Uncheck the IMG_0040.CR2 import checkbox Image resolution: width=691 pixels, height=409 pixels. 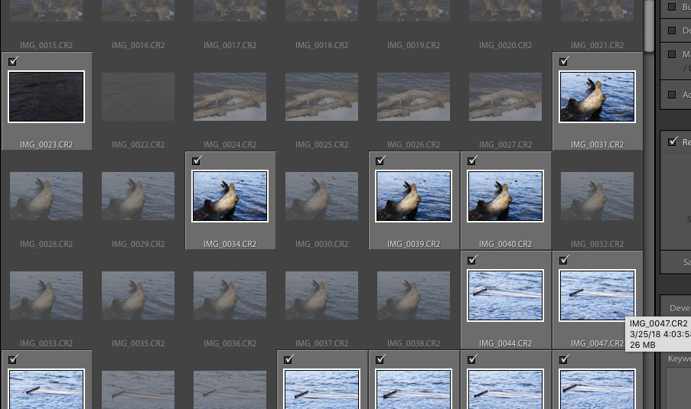coord(472,161)
